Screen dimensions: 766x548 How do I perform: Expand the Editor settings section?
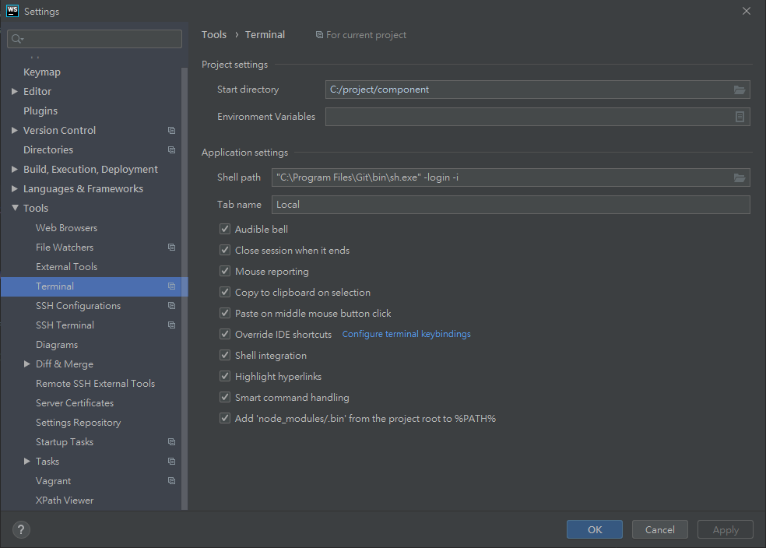[15, 92]
